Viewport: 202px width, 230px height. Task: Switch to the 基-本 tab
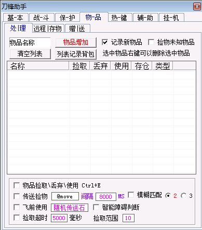16,17
